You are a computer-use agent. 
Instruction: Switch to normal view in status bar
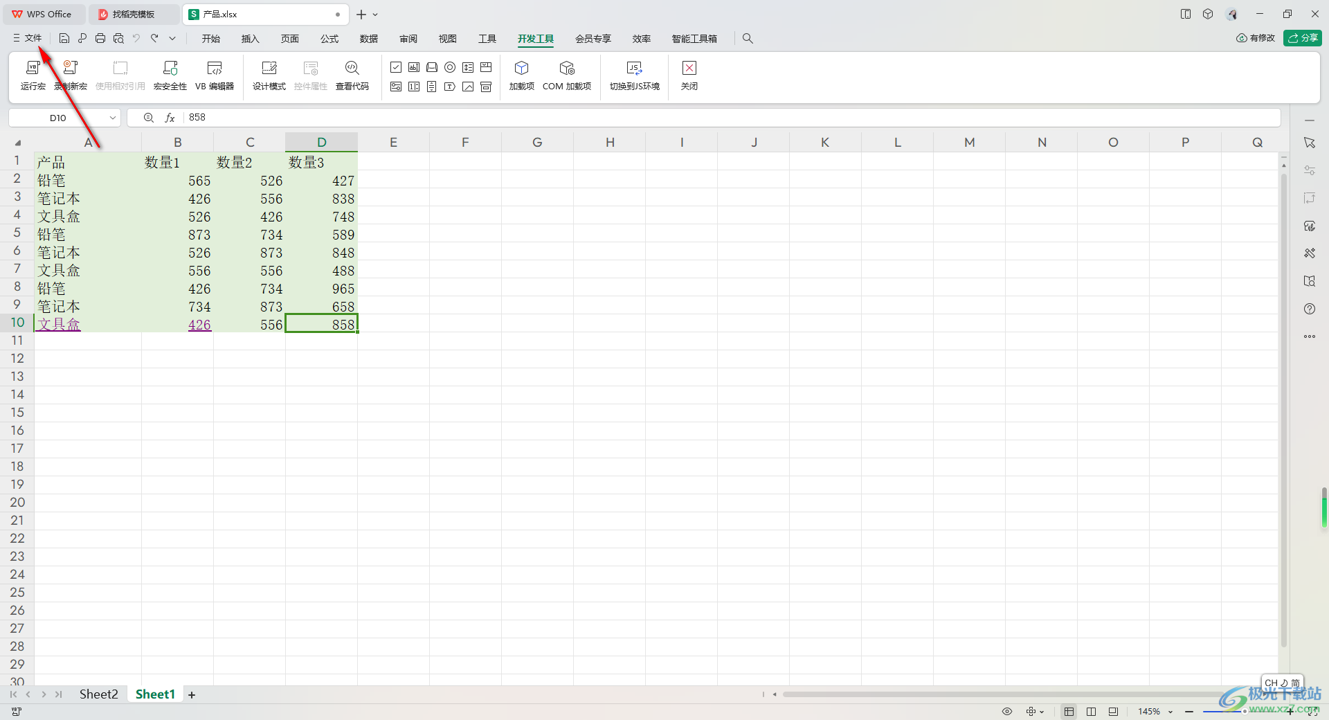click(1069, 711)
